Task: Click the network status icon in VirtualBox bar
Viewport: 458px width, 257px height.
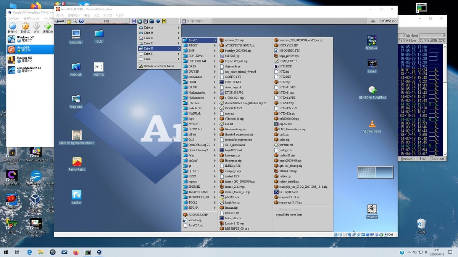Action: pyautogui.click(x=354, y=235)
